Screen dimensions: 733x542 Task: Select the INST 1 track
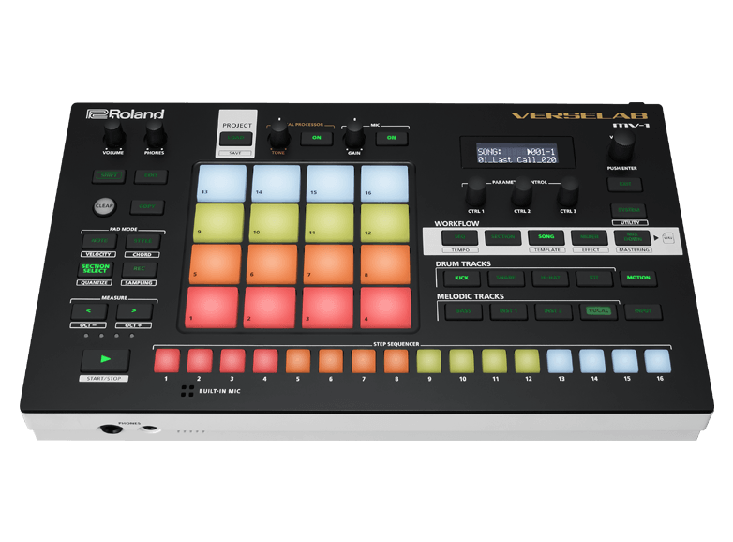pyautogui.click(x=508, y=311)
